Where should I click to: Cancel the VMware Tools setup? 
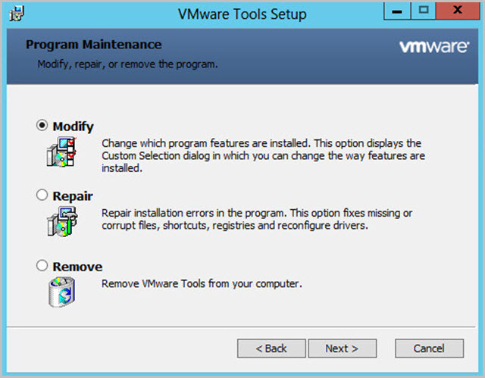429,348
